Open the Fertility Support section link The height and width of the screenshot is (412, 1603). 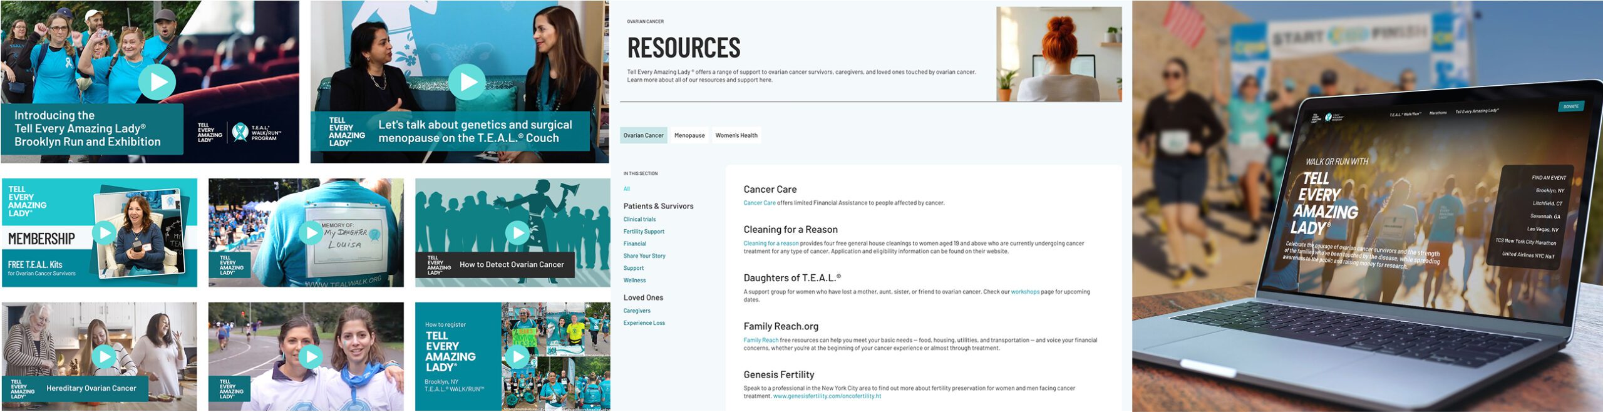(x=644, y=232)
